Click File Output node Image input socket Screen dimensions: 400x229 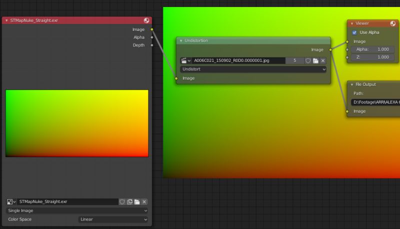coord(347,111)
